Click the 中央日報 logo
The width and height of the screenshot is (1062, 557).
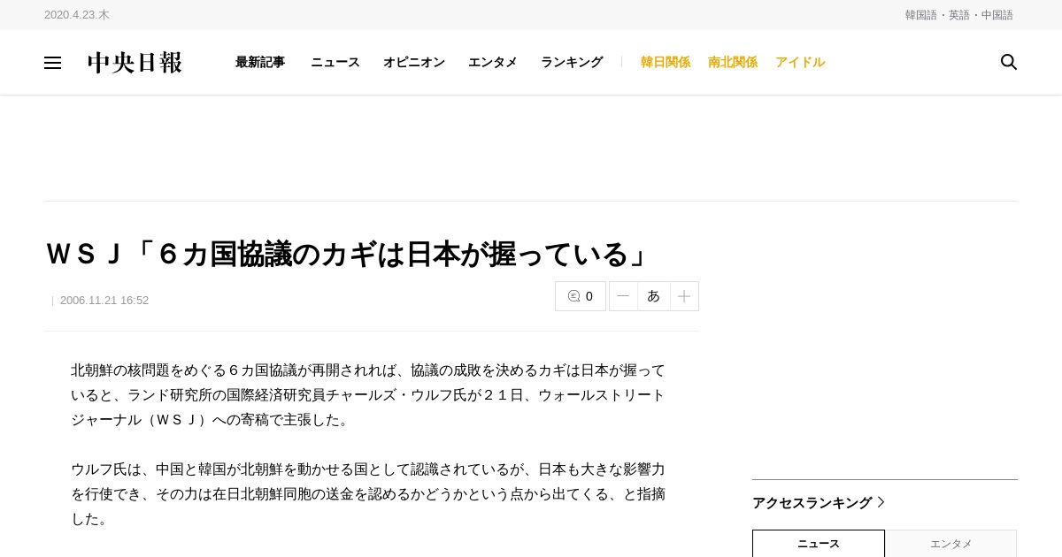click(135, 63)
